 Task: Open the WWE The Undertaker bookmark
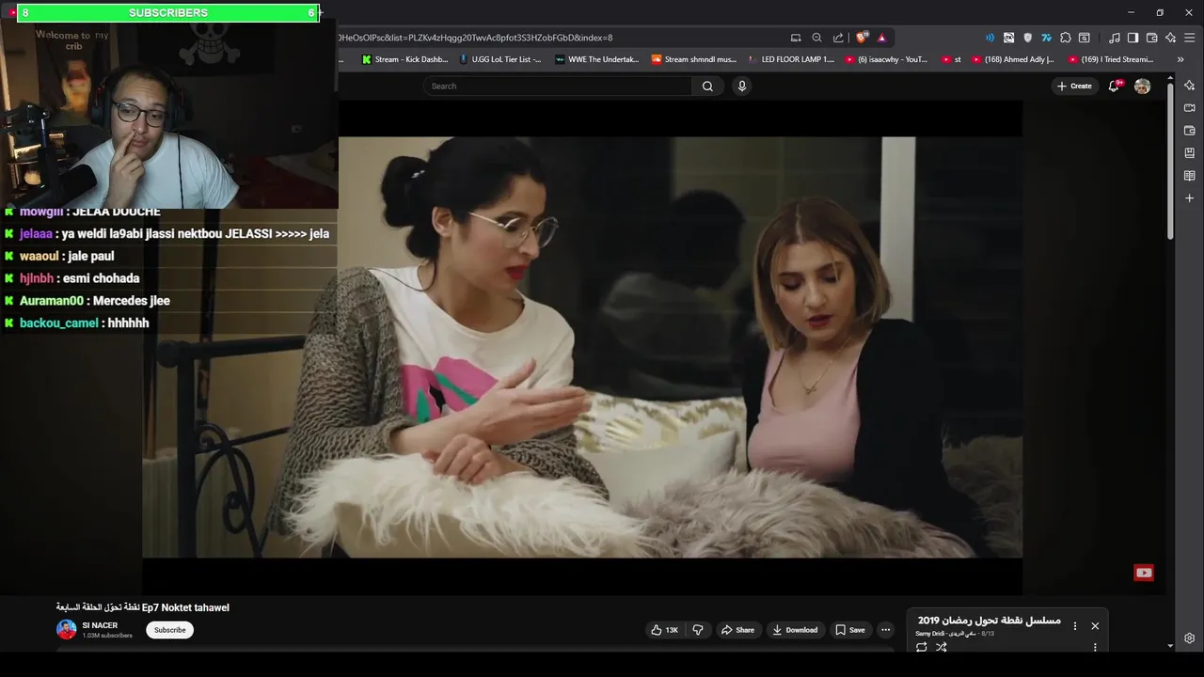point(597,59)
